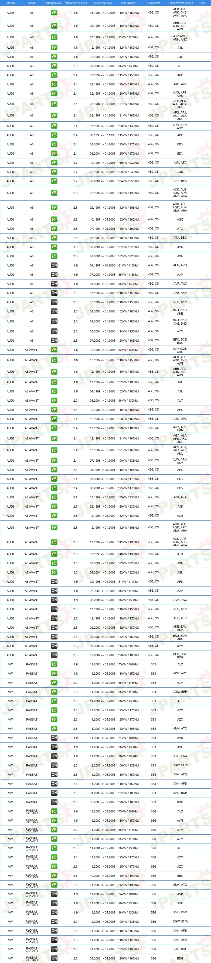This screenshot has height=963, width=211.
Task: Click petrol icon for A6 1.8 AWT, AWL row
Action: coord(54,13)
